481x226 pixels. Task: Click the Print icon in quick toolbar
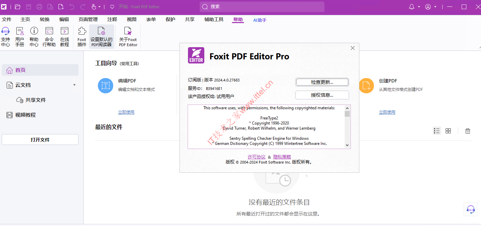pyautogui.click(x=39, y=7)
